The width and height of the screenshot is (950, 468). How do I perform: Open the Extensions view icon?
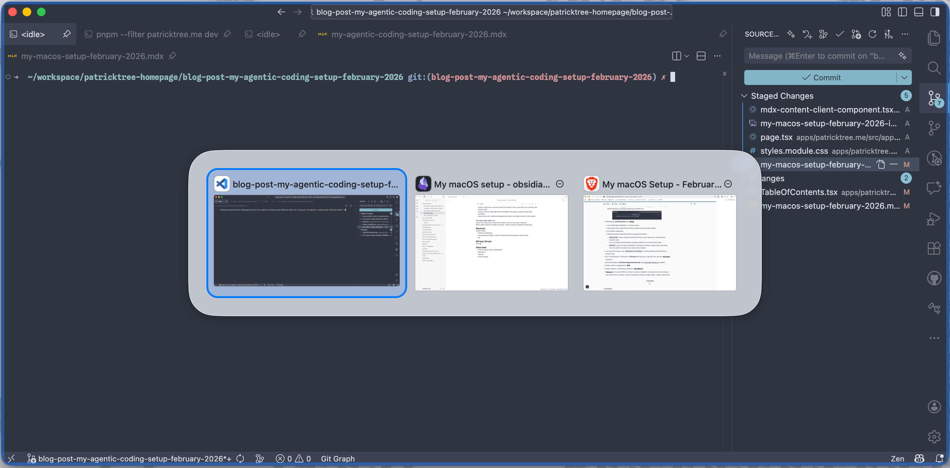tap(934, 248)
